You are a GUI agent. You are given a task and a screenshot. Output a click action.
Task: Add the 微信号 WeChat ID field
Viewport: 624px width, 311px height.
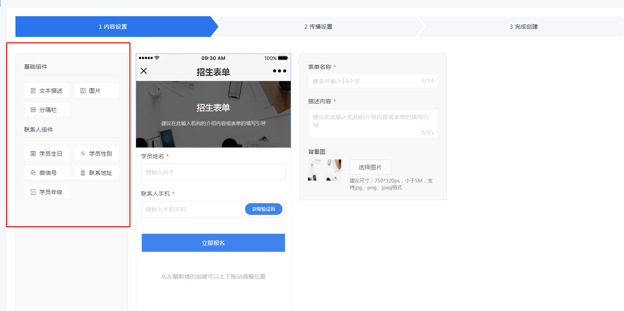pyautogui.click(x=47, y=173)
